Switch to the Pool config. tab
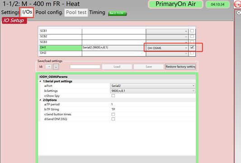This screenshot has width=241, height=163. pos(49,12)
